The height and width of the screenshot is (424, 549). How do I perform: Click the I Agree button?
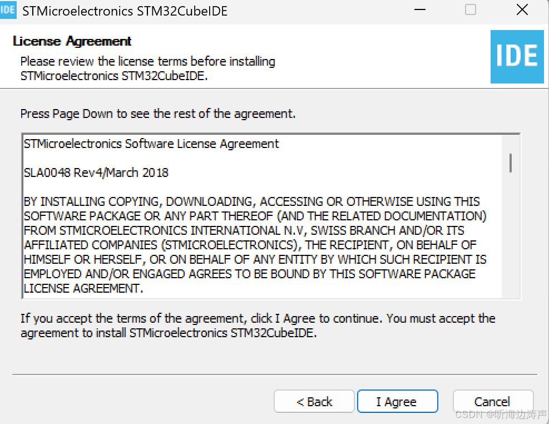pos(397,401)
